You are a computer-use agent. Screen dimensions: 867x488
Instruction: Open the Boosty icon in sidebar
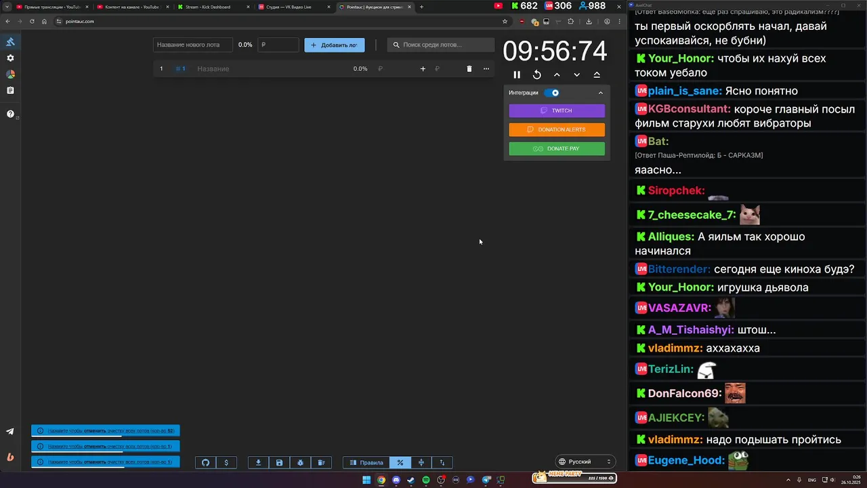[10, 457]
